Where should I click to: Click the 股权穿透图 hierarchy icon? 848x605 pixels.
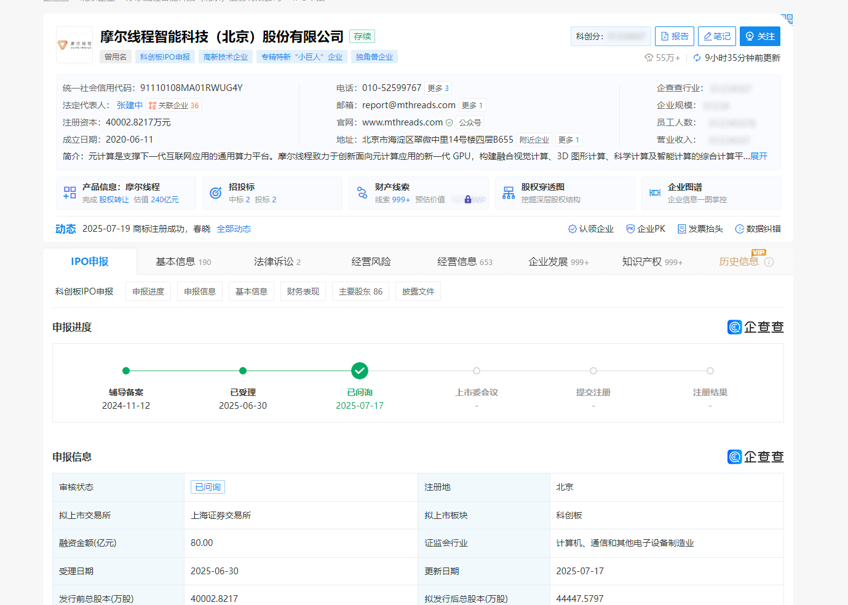point(509,193)
